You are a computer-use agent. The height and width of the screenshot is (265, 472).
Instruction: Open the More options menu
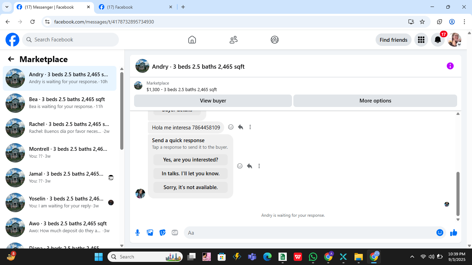(375, 101)
